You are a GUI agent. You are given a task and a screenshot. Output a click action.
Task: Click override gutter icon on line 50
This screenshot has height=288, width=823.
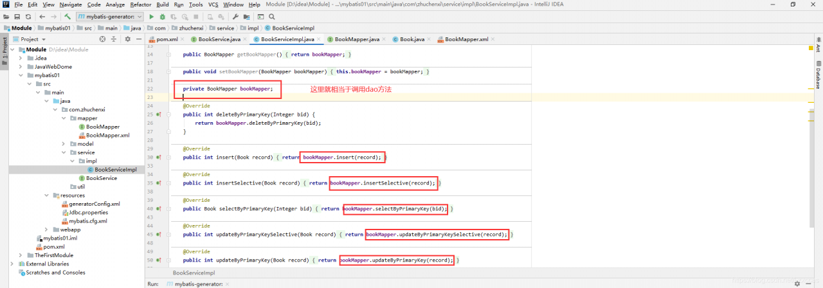(x=158, y=260)
